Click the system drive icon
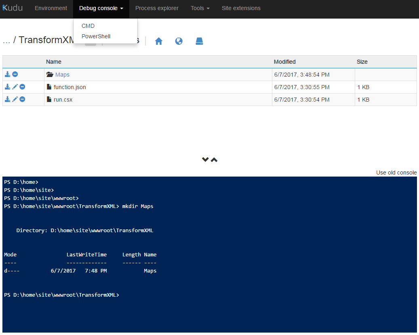Image resolution: width=419 pixels, height=335 pixels. (x=199, y=41)
